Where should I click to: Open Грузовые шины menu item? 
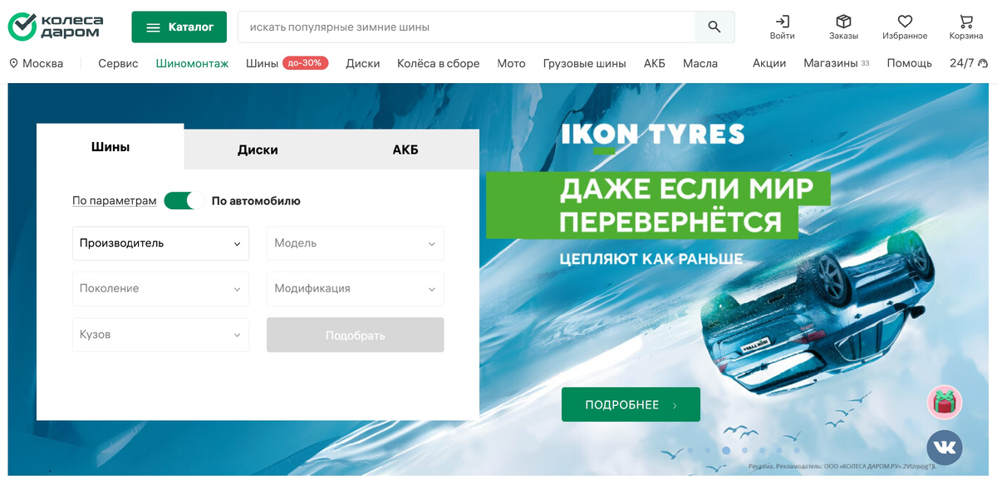(x=585, y=63)
